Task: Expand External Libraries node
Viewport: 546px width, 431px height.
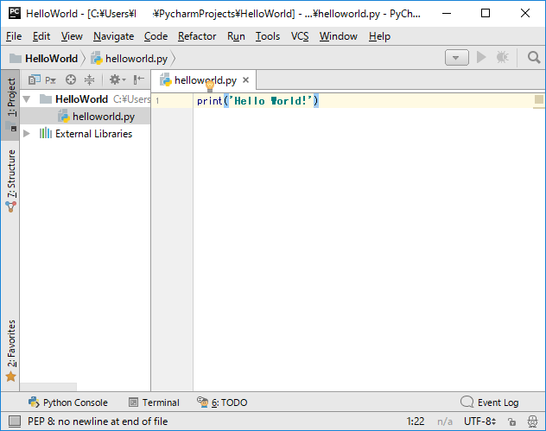Action: tap(27, 134)
